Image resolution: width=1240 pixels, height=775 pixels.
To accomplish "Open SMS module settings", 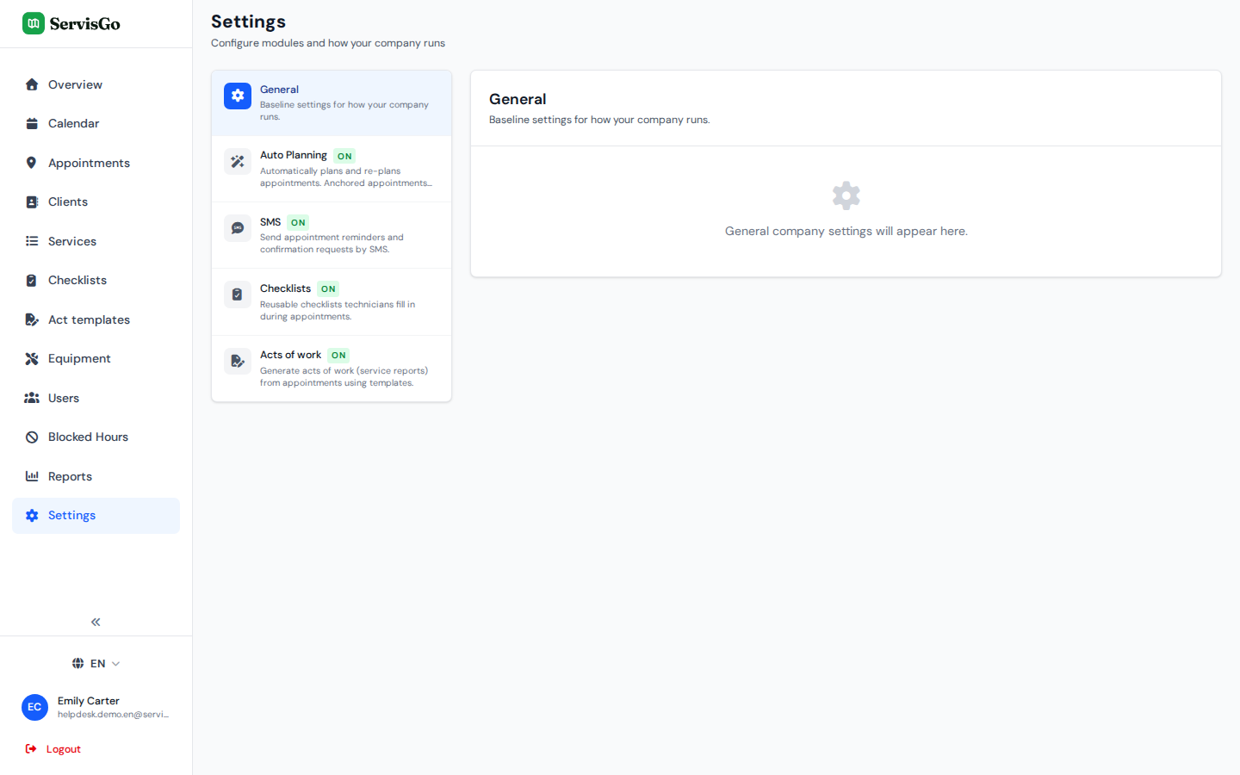I will click(332, 235).
